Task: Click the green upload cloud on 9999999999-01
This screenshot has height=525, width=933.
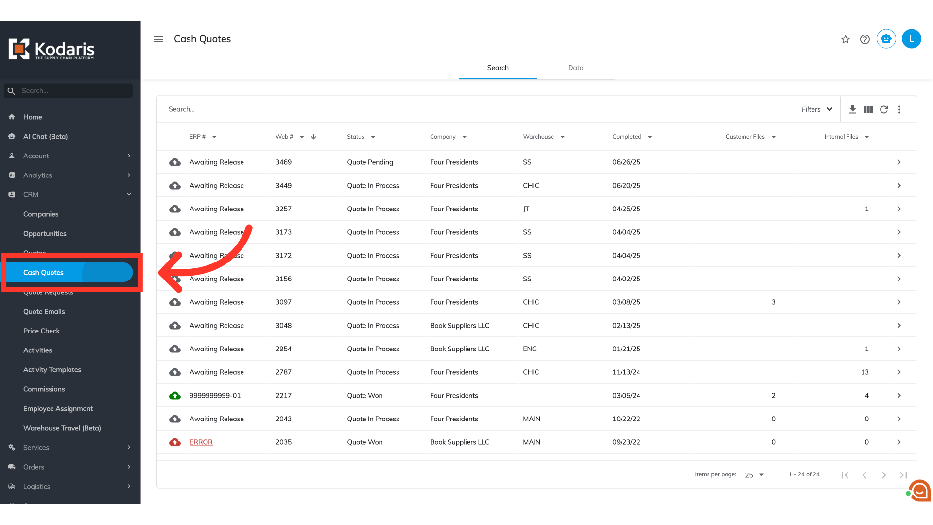Action: 175,396
